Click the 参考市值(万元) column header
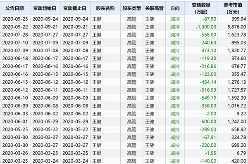 [233, 8]
